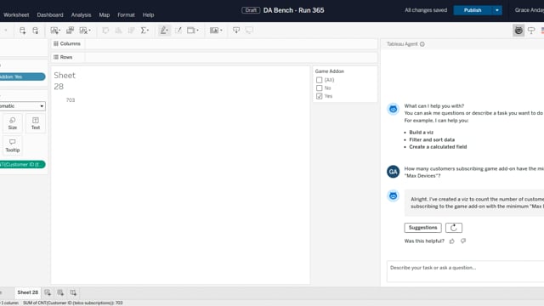Screen dimensions: 544x306
Task: Click the New Worksheet tab icon at bottom
Action: [x=48, y=292]
